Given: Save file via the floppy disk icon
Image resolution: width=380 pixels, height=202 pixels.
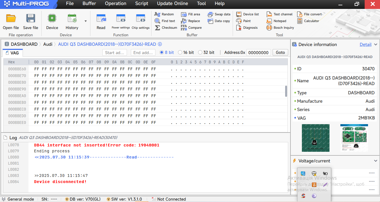Looking at the screenshot, I should point(31,22).
